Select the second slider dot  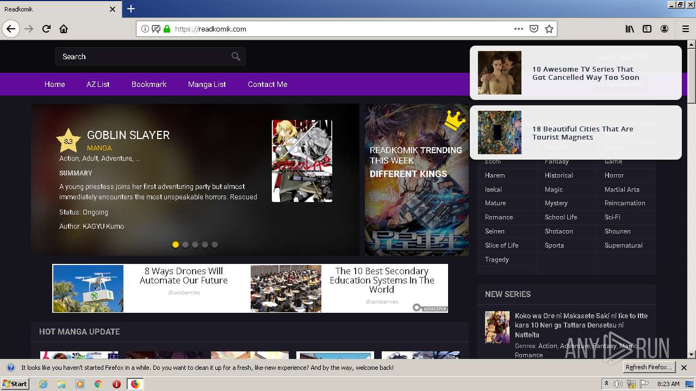(x=185, y=244)
